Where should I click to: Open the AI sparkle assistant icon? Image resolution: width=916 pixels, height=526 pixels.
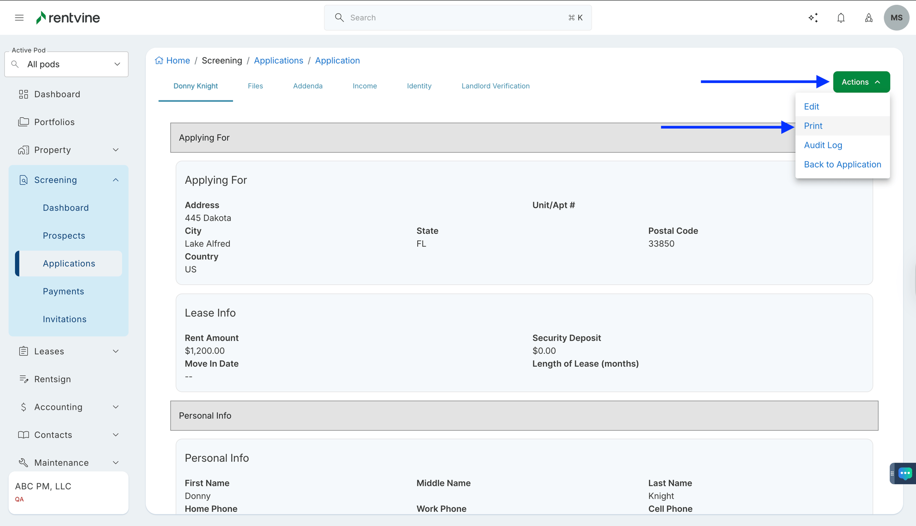click(813, 18)
